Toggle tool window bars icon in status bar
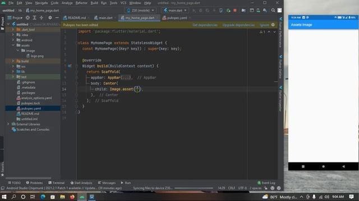 click(2, 188)
